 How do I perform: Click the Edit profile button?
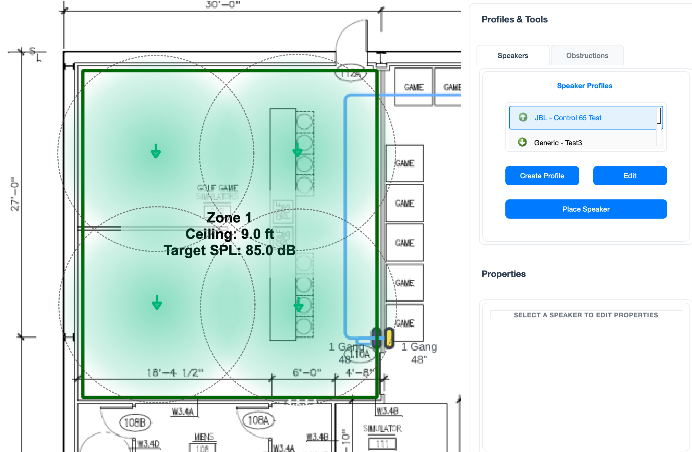point(629,176)
